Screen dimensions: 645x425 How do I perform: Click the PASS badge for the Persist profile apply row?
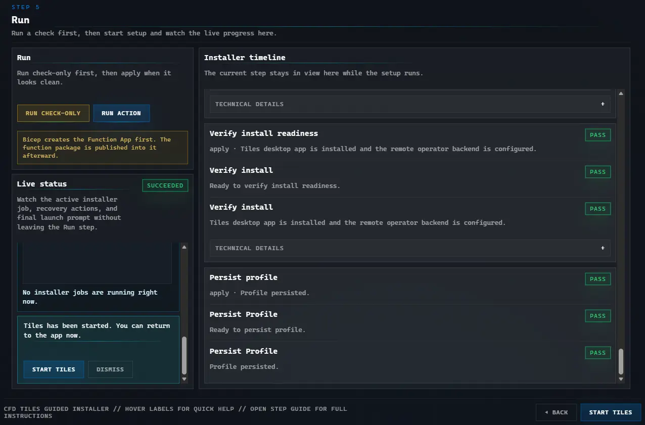coord(597,279)
